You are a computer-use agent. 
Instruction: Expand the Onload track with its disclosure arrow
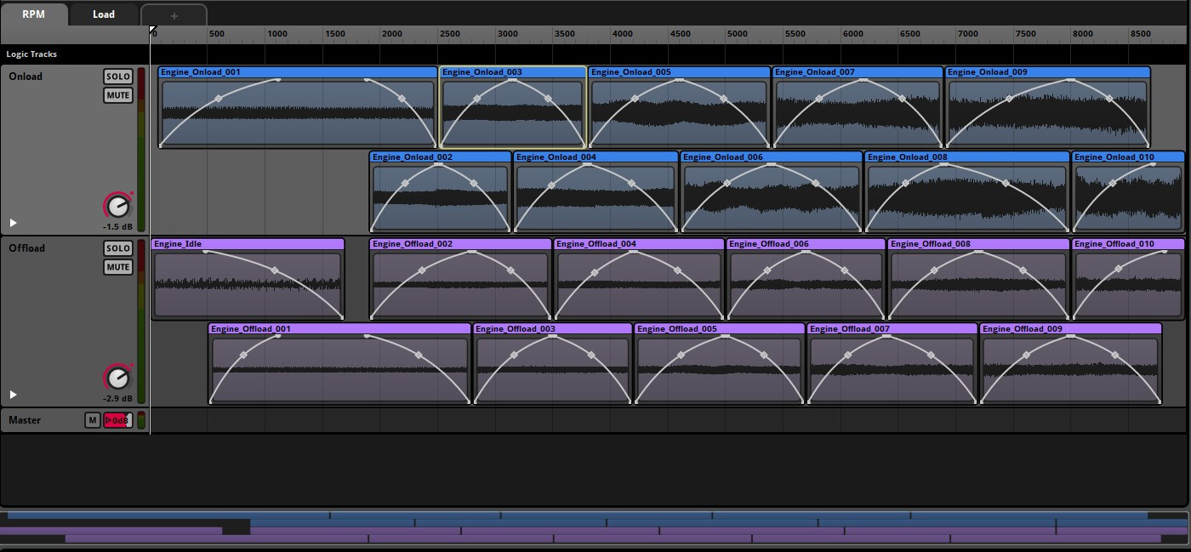click(x=13, y=222)
